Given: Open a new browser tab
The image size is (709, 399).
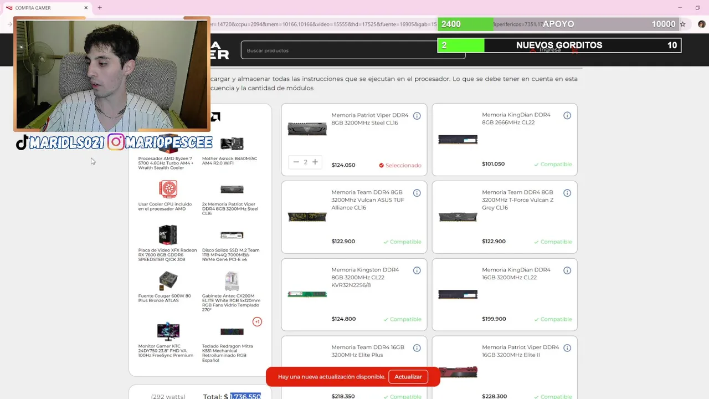Looking at the screenshot, I should point(100,8).
